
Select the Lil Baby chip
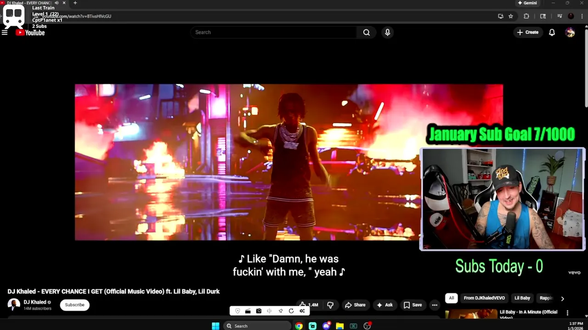pos(522,298)
